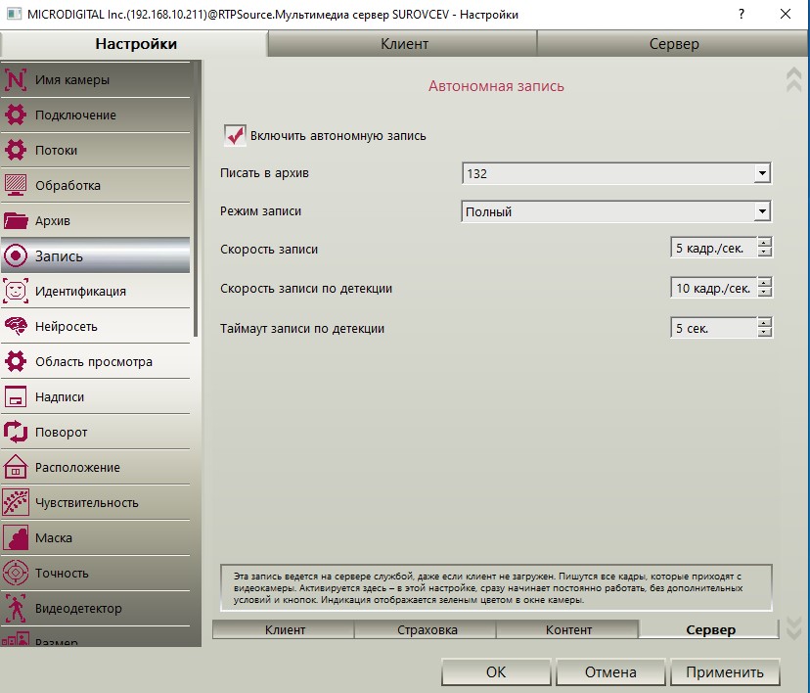Image resolution: width=810 pixels, height=693 pixels.
Task: Open the Подключение settings section
Action: [96, 115]
